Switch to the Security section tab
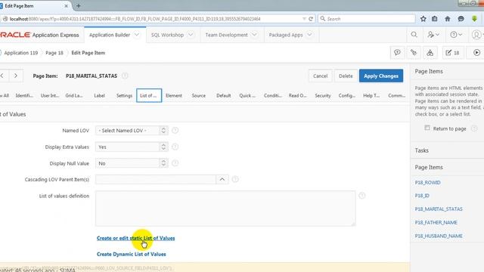 coord(323,96)
